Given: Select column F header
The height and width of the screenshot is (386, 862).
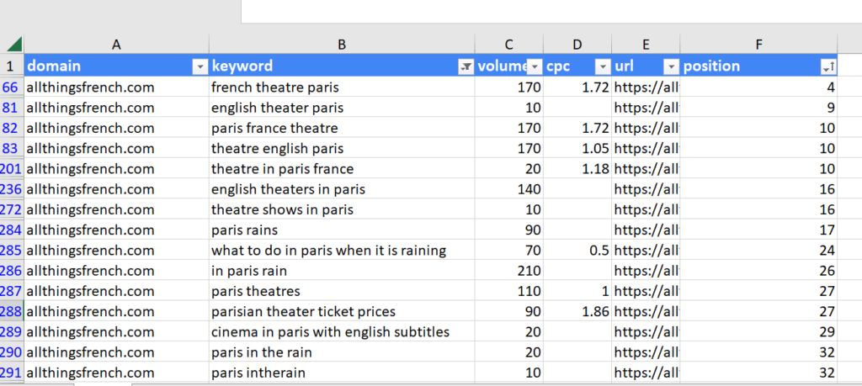Looking at the screenshot, I should [758, 45].
